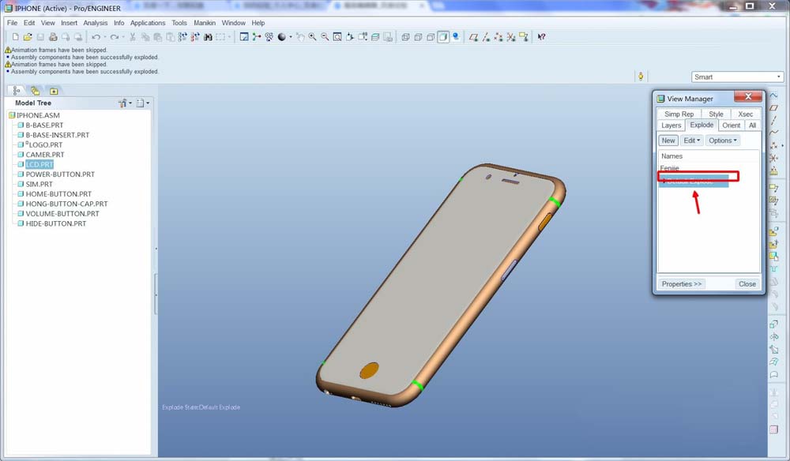Click the New button in View Manager
The width and height of the screenshot is (790, 461).
coord(668,141)
